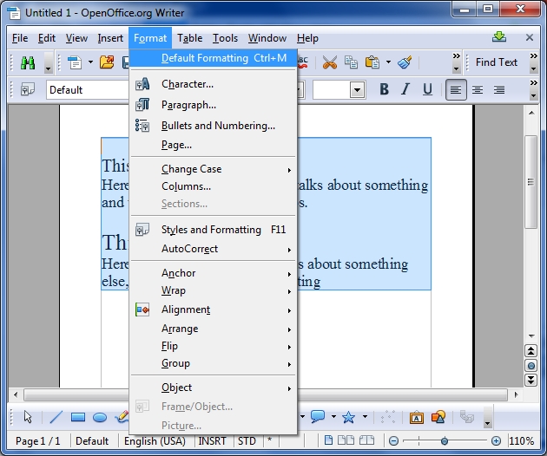Expand the New document dropdown arrow
This screenshot has width=547, height=456.
coord(90,62)
